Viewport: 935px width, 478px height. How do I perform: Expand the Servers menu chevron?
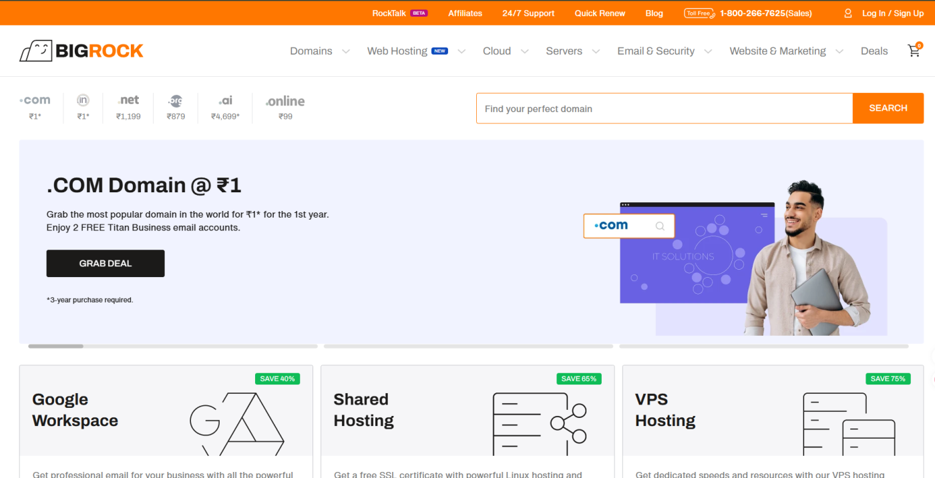click(596, 51)
